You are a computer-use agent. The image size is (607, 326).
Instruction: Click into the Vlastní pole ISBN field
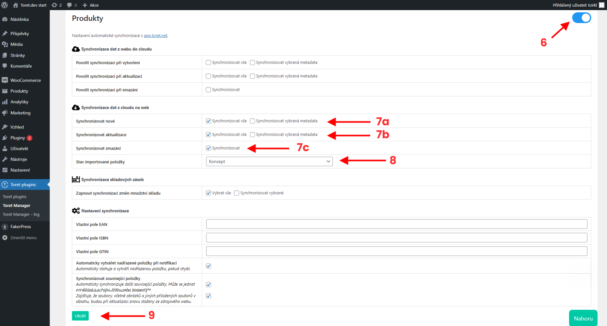coord(396,238)
